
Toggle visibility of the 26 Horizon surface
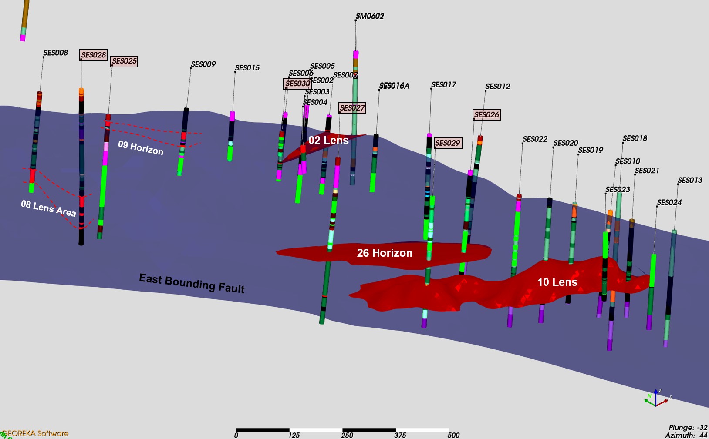(x=385, y=252)
